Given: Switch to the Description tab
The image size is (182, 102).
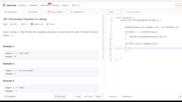Looking at the screenshot, I should pyautogui.click(x=11, y=12).
